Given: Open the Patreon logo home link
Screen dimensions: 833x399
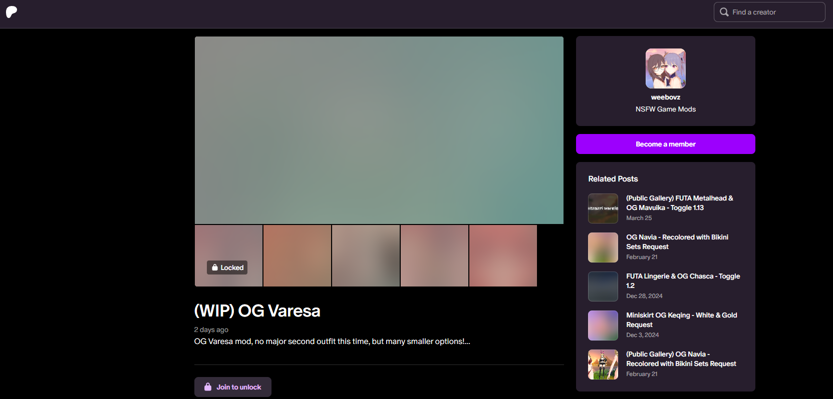Looking at the screenshot, I should 12,12.
